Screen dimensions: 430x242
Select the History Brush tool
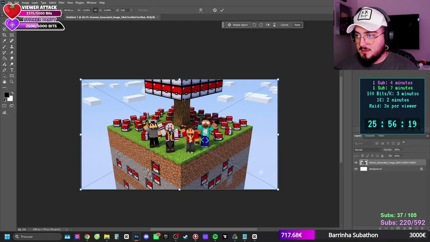[x=4, y=52]
